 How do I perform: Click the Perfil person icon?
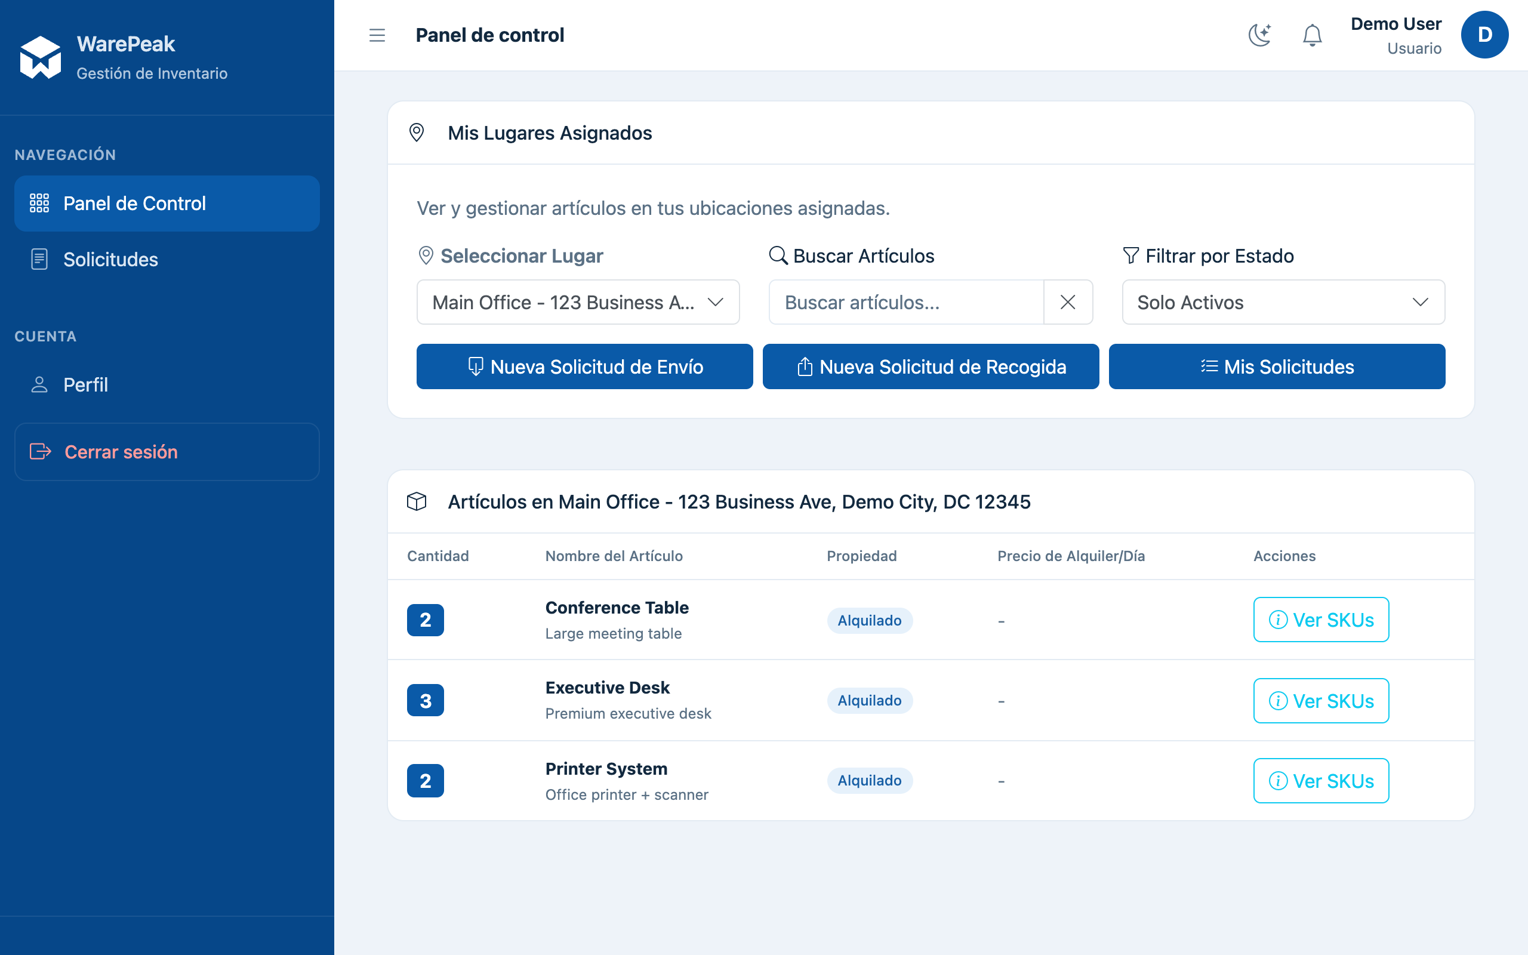click(39, 384)
